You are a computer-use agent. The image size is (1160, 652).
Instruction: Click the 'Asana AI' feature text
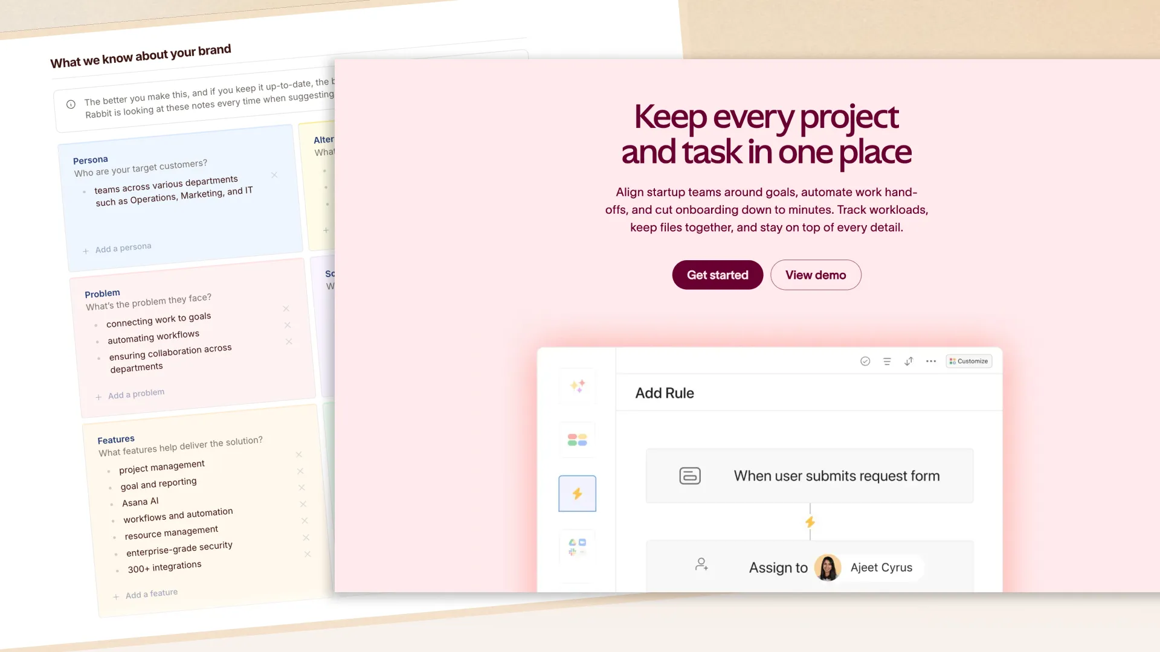[140, 502]
